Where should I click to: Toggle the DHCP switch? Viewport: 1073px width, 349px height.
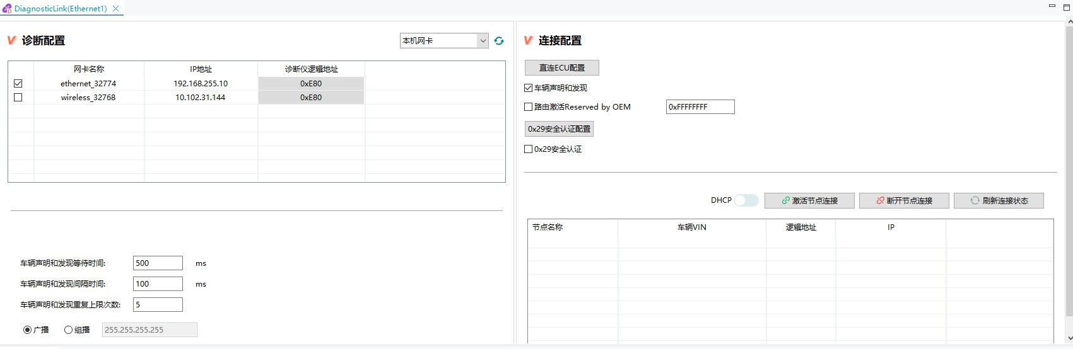[x=746, y=200]
